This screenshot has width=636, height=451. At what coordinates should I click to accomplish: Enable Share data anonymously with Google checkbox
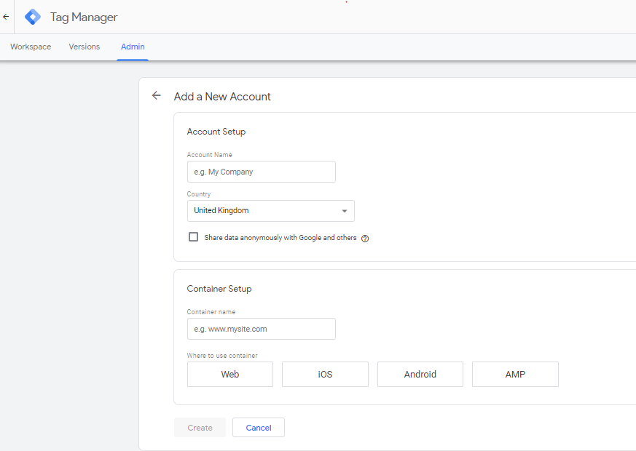pyautogui.click(x=194, y=237)
